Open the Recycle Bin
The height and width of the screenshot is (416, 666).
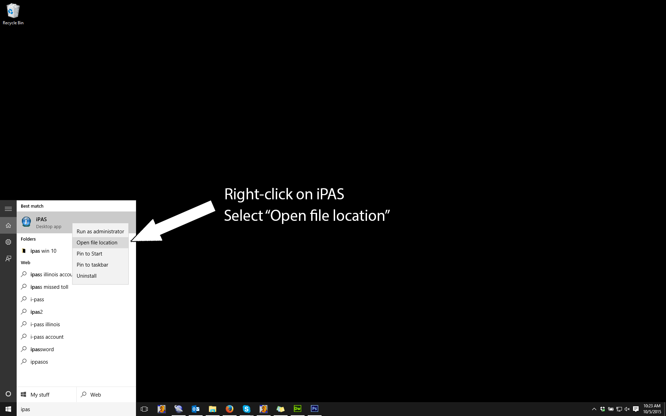[13, 10]
